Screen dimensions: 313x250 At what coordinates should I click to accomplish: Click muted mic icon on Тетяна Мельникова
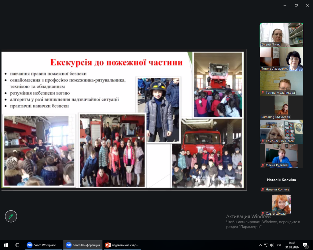tap(263, 92)
